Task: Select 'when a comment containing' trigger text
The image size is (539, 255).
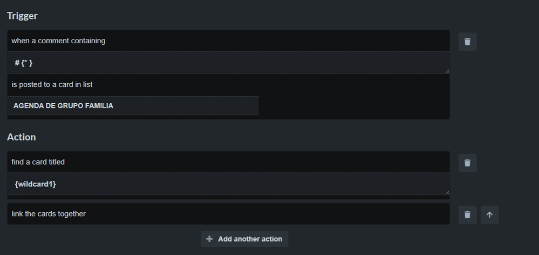Action: click(x=58, y=41)
